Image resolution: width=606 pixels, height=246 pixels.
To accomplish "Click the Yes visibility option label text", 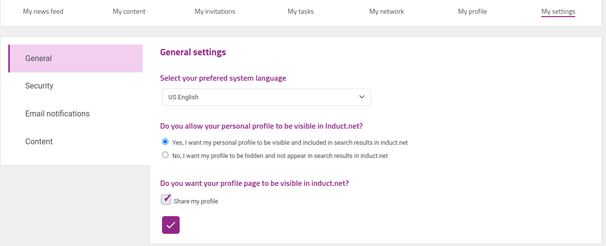I will click(x=290, y=143).
